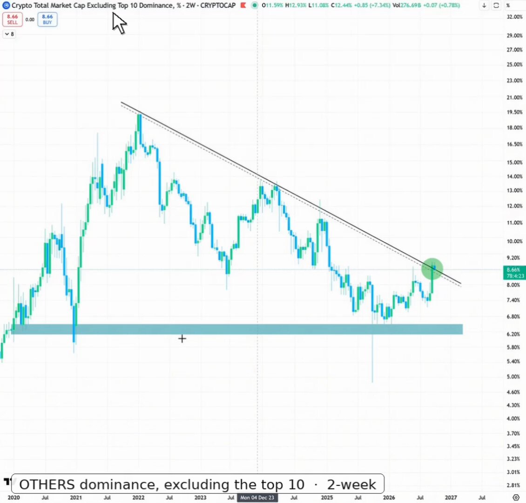Expand the indicator legend showing 8

point(9,34)
